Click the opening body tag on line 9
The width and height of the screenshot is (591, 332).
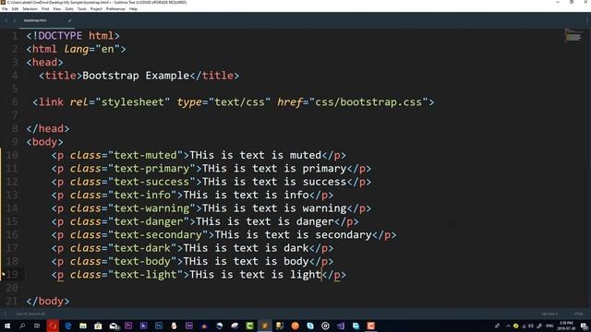45,142
